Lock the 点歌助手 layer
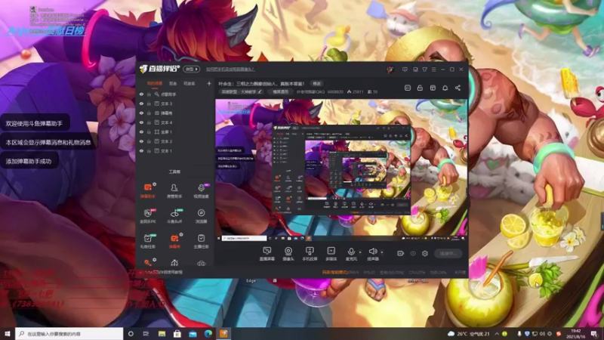Viewport: 604px width, 340px height. coord(149,94)
